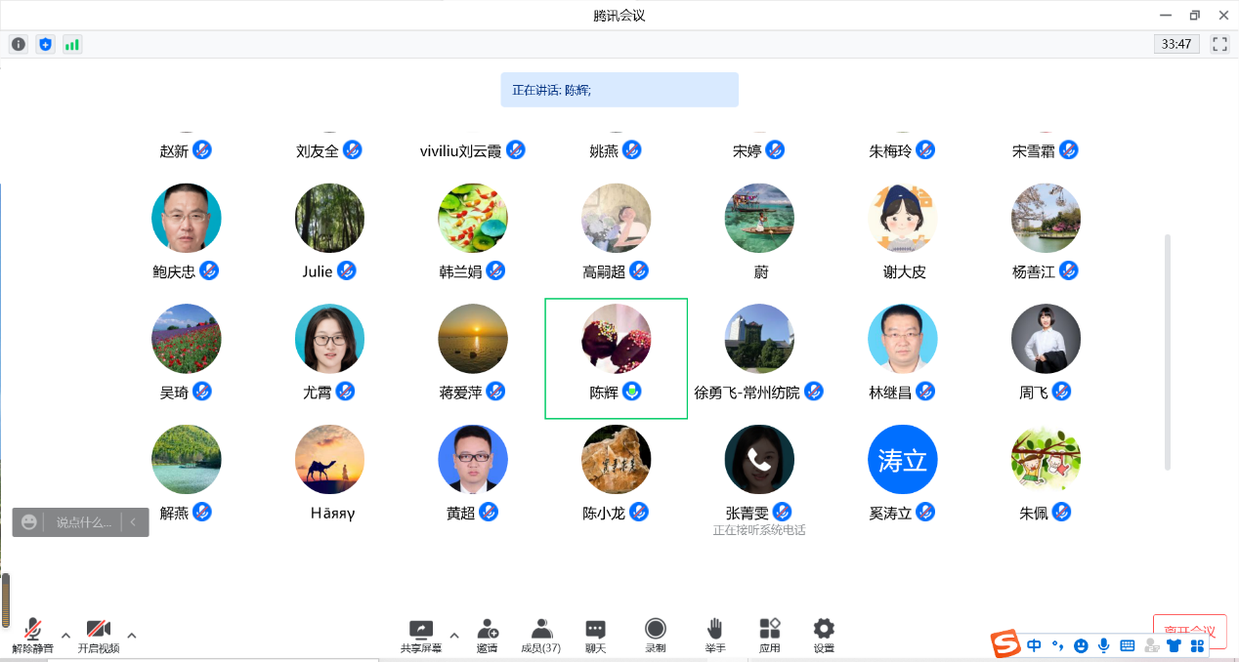
Task: Select 韩兰娟's avatar
Action: 473,219
